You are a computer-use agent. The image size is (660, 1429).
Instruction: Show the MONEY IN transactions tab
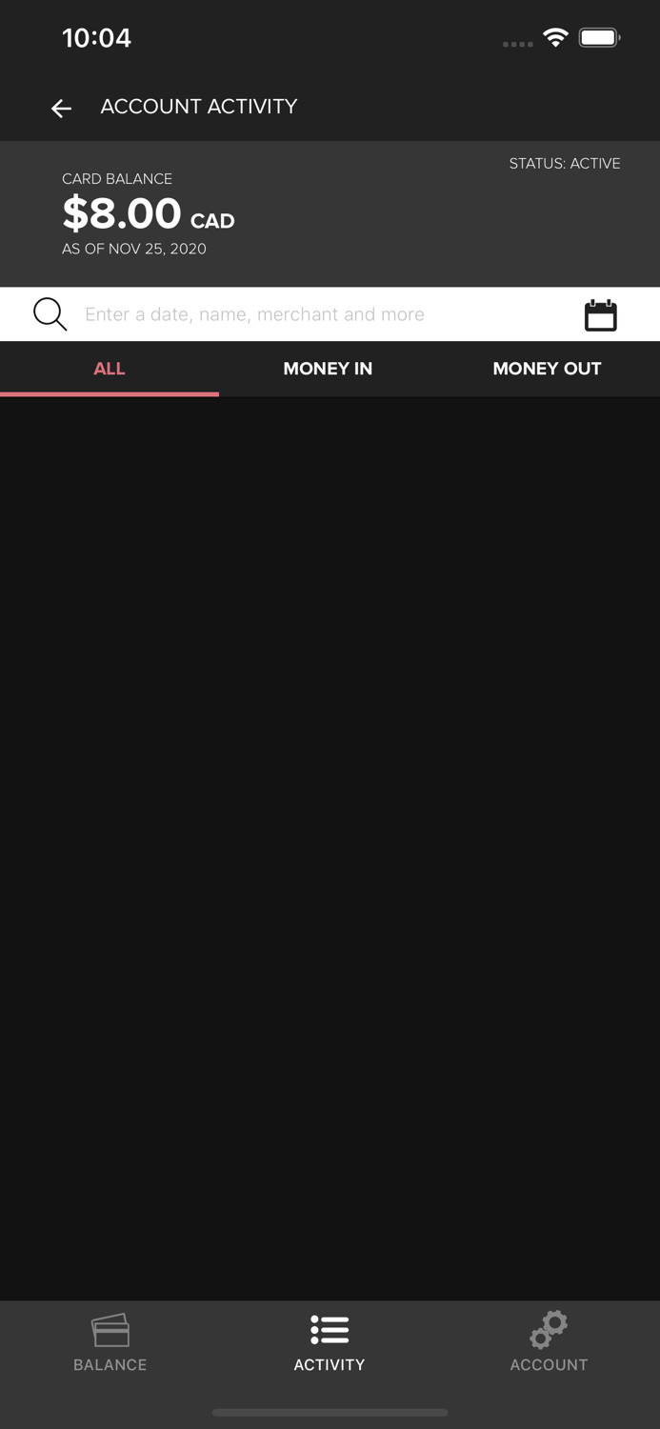328,369
